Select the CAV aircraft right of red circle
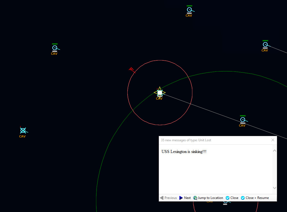 [243, 120]
